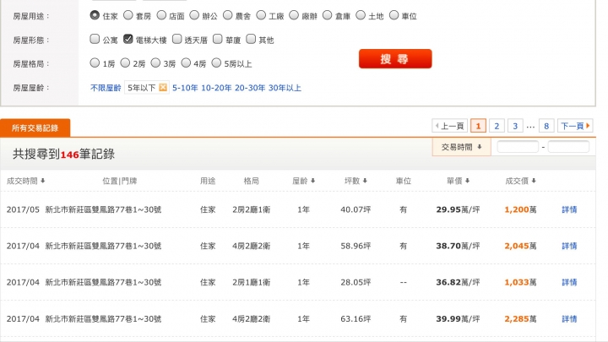Open the 交易時間 sort dropdown
This screenshot has height=342, width=608.
[461, 147]
